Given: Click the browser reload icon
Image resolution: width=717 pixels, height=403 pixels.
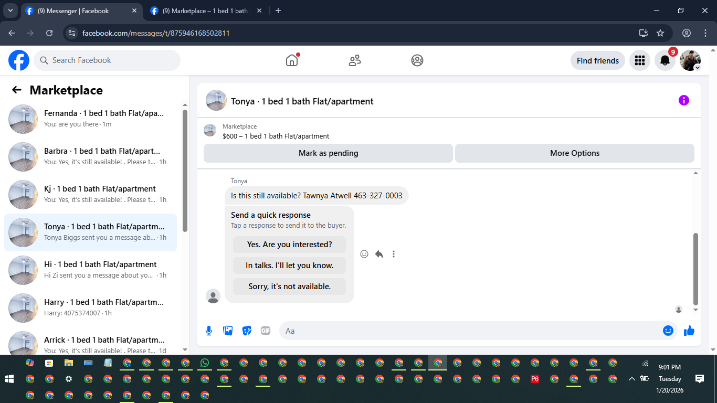Looking at the screenshot, I should tap(49, 33).
